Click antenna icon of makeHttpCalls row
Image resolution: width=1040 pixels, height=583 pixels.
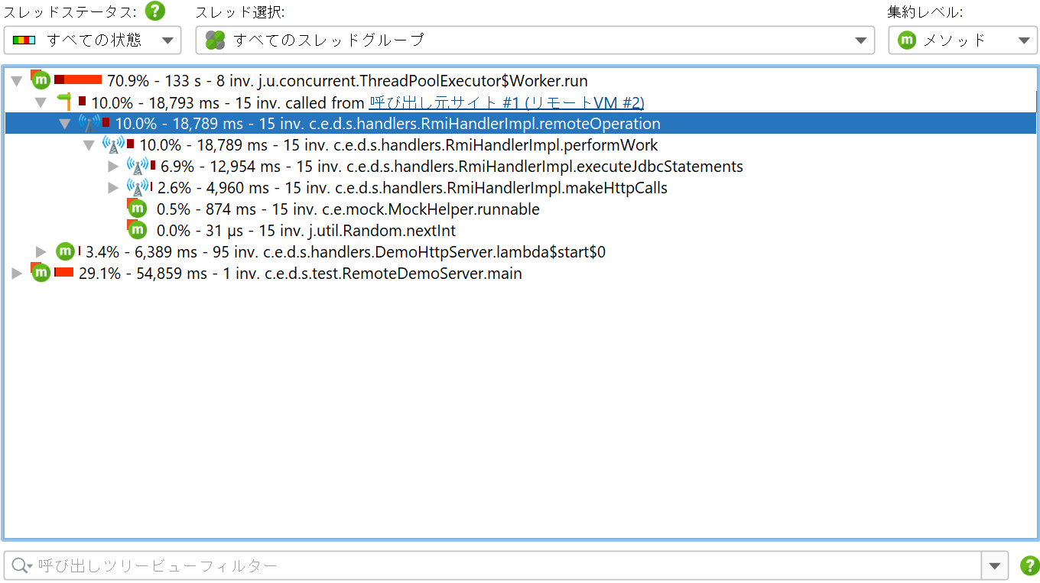tap(138, 187)
